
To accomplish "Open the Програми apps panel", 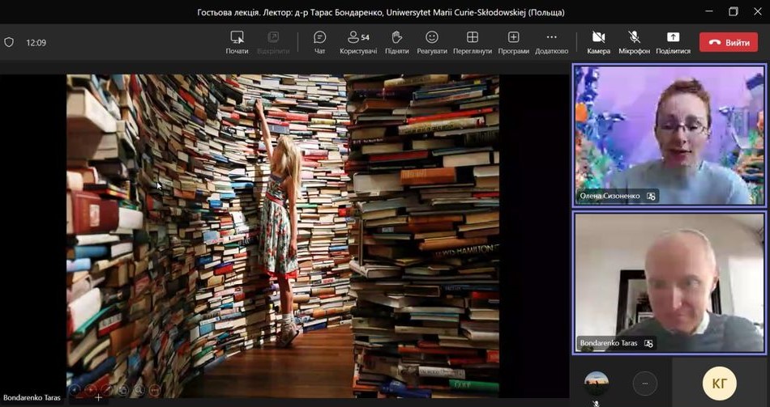I will [513, 42].
